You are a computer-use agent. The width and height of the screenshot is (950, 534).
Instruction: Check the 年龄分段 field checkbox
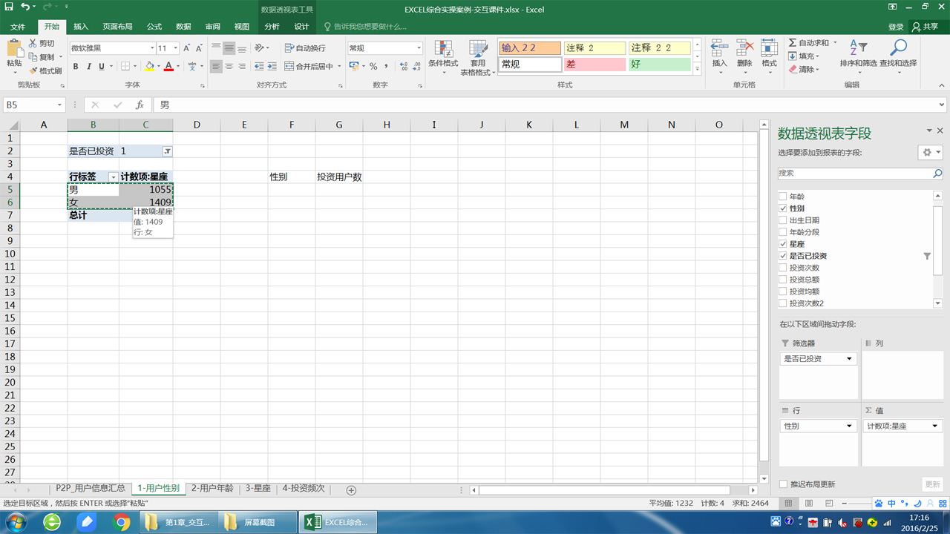tap(782, 232)
